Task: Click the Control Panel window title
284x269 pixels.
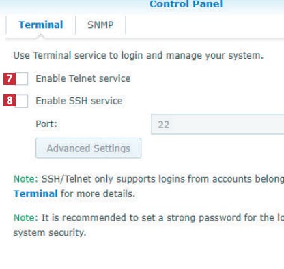Action: point(186,4)
